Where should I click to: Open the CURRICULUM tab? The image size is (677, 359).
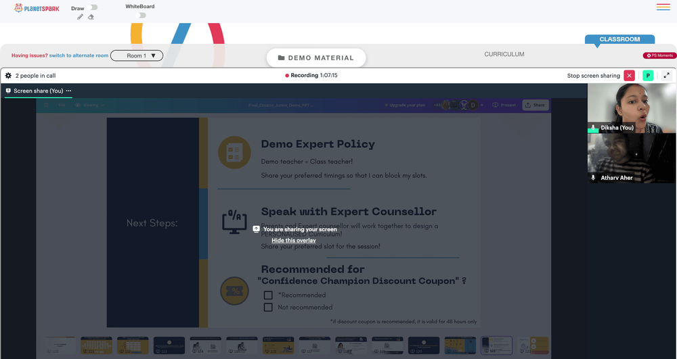click(x=504, y=54)
